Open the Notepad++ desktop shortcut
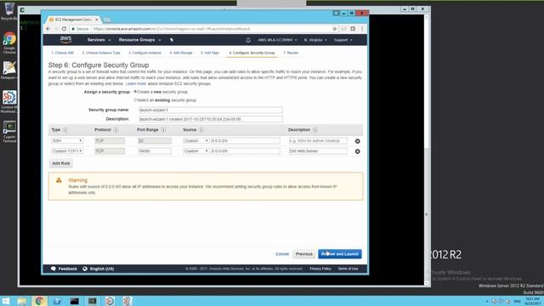The width and height of the screenshot is (544, 306). [9, 70]
